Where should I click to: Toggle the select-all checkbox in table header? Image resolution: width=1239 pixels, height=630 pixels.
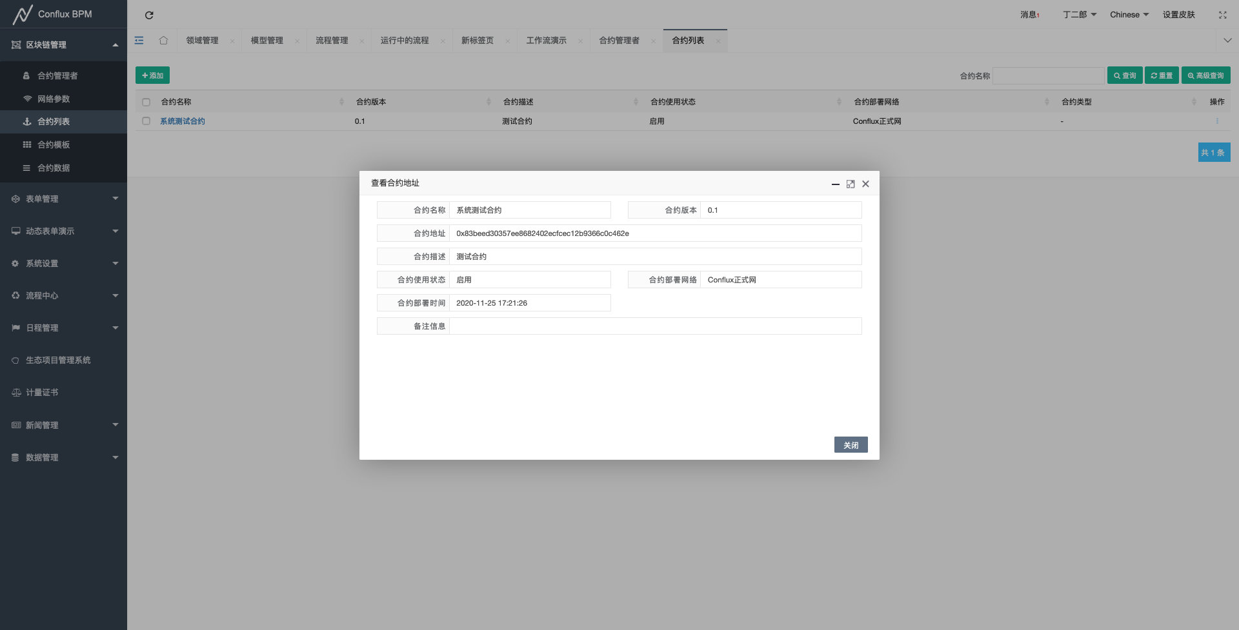[146, 102]
